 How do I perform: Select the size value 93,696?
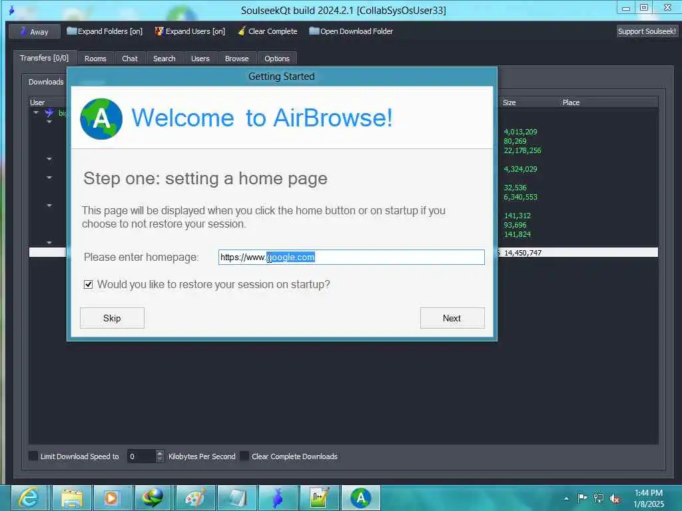(515, 225)
